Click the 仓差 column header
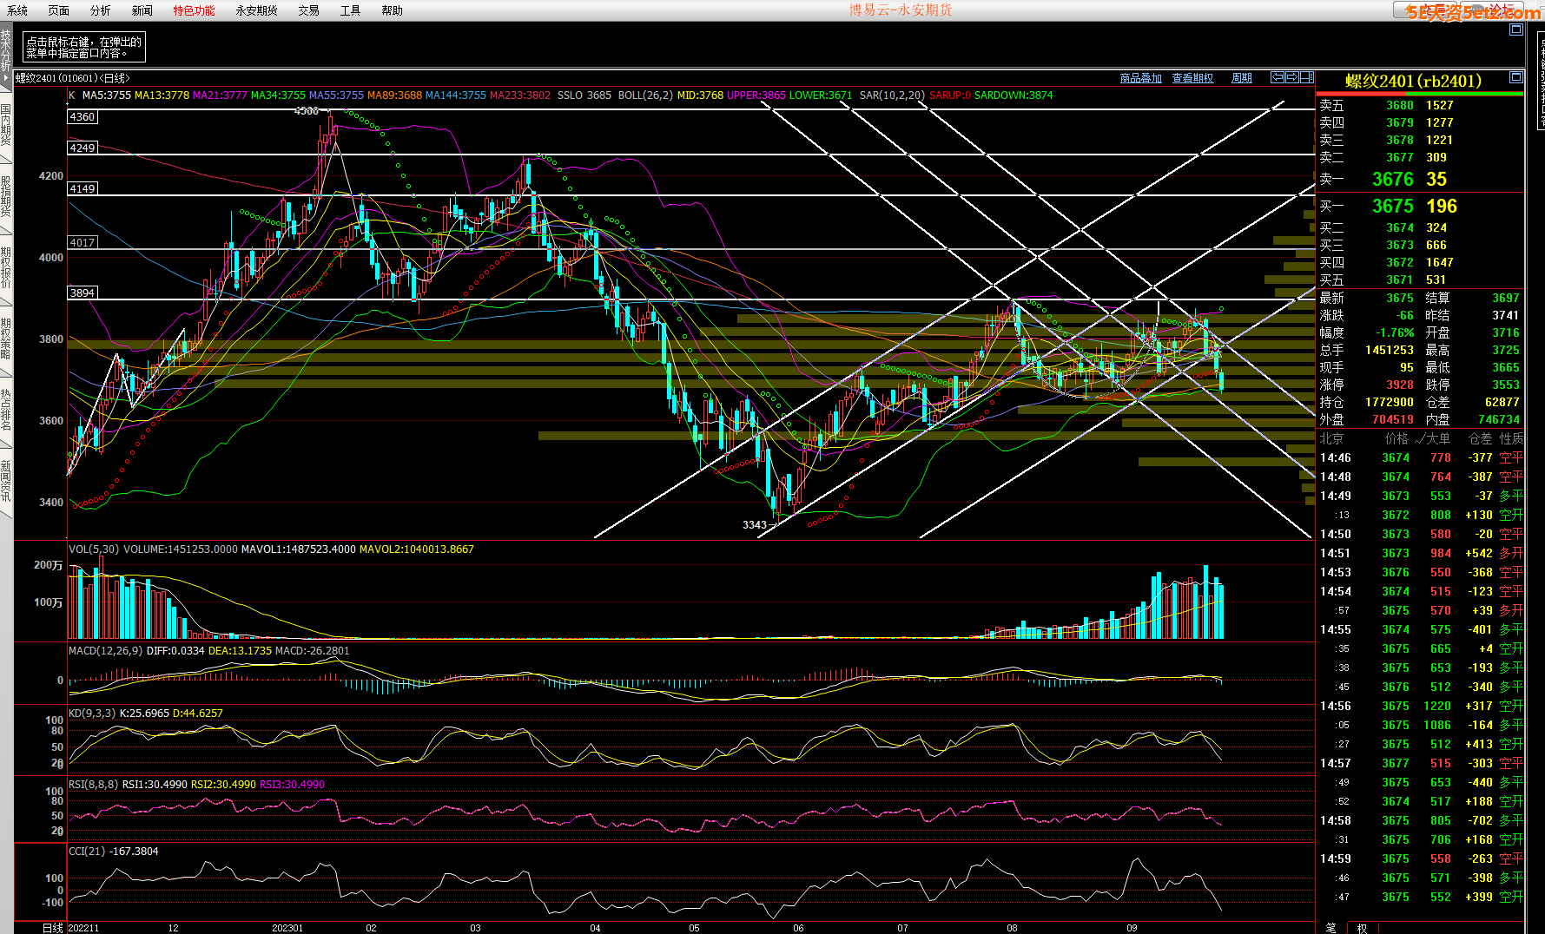The image size is (1545, 934). (x=1480, y=438)
